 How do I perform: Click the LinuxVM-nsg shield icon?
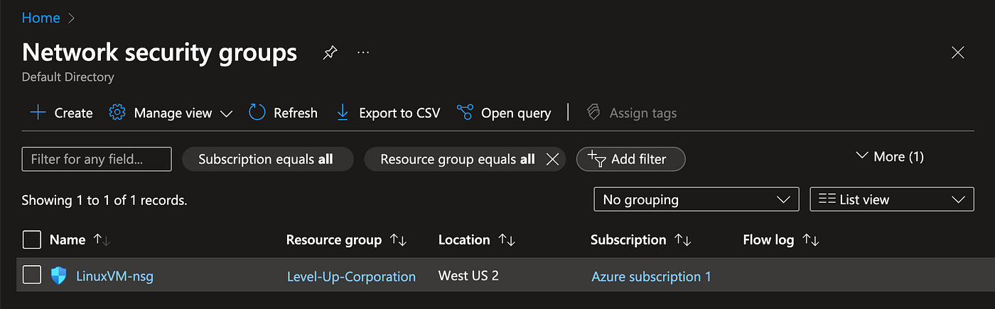pos(58,276)
